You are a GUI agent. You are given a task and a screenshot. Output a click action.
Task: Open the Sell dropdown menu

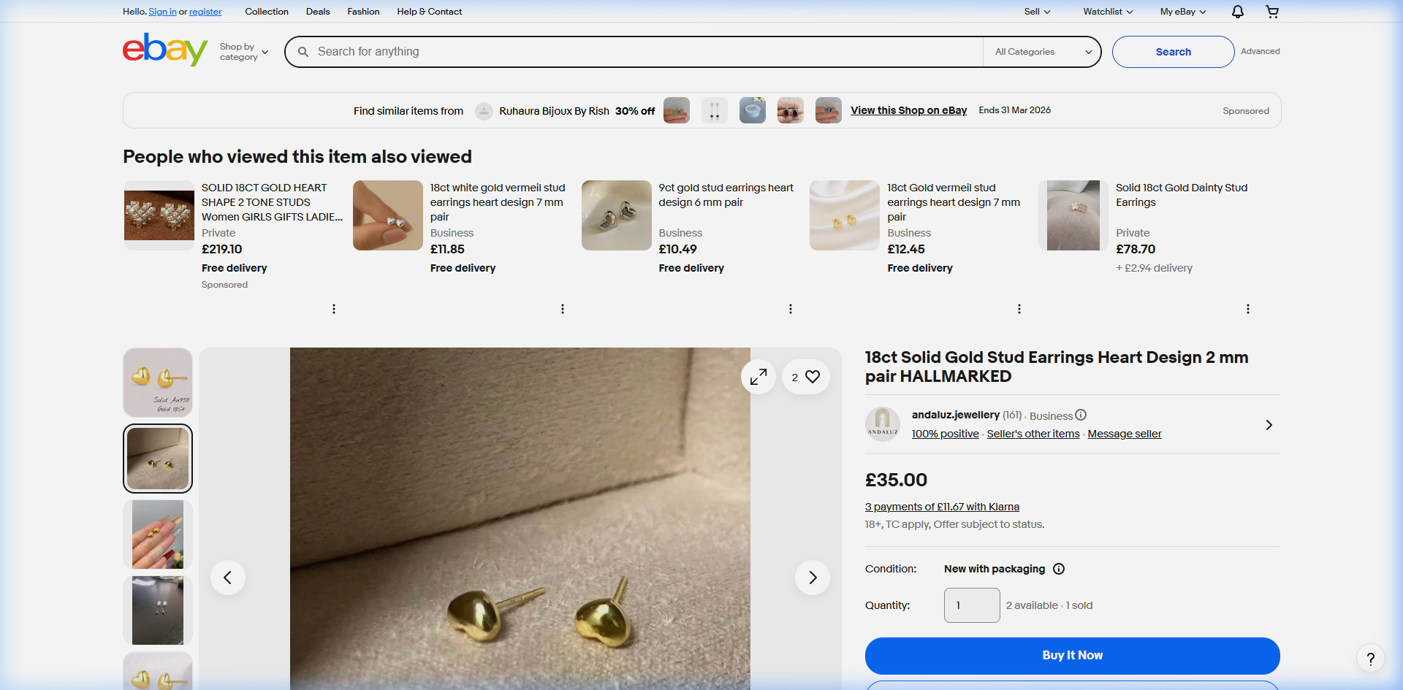pos(1037,12)
